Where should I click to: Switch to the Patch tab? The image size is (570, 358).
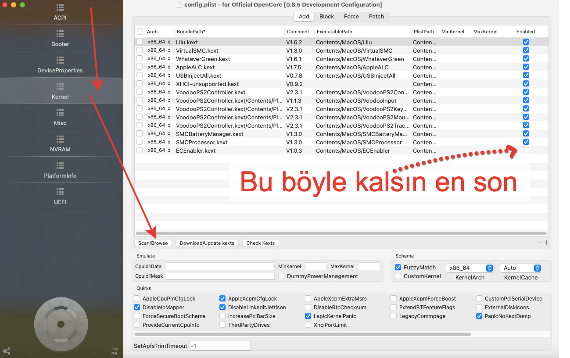pos(376,17)
